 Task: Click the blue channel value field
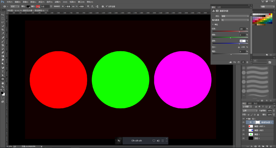242,41
